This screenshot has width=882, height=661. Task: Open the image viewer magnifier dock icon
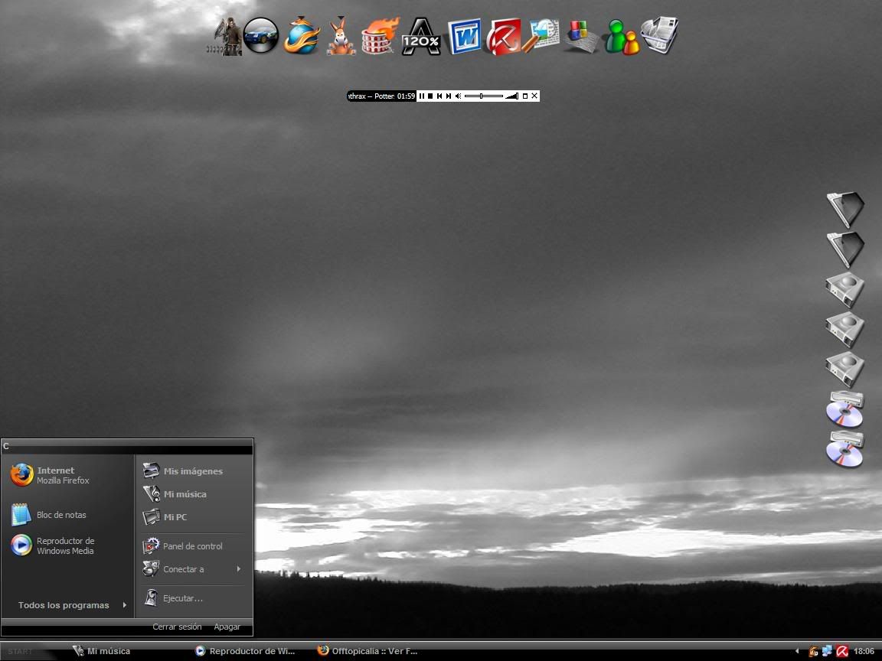pyautogui.click(x=541, y=35)
